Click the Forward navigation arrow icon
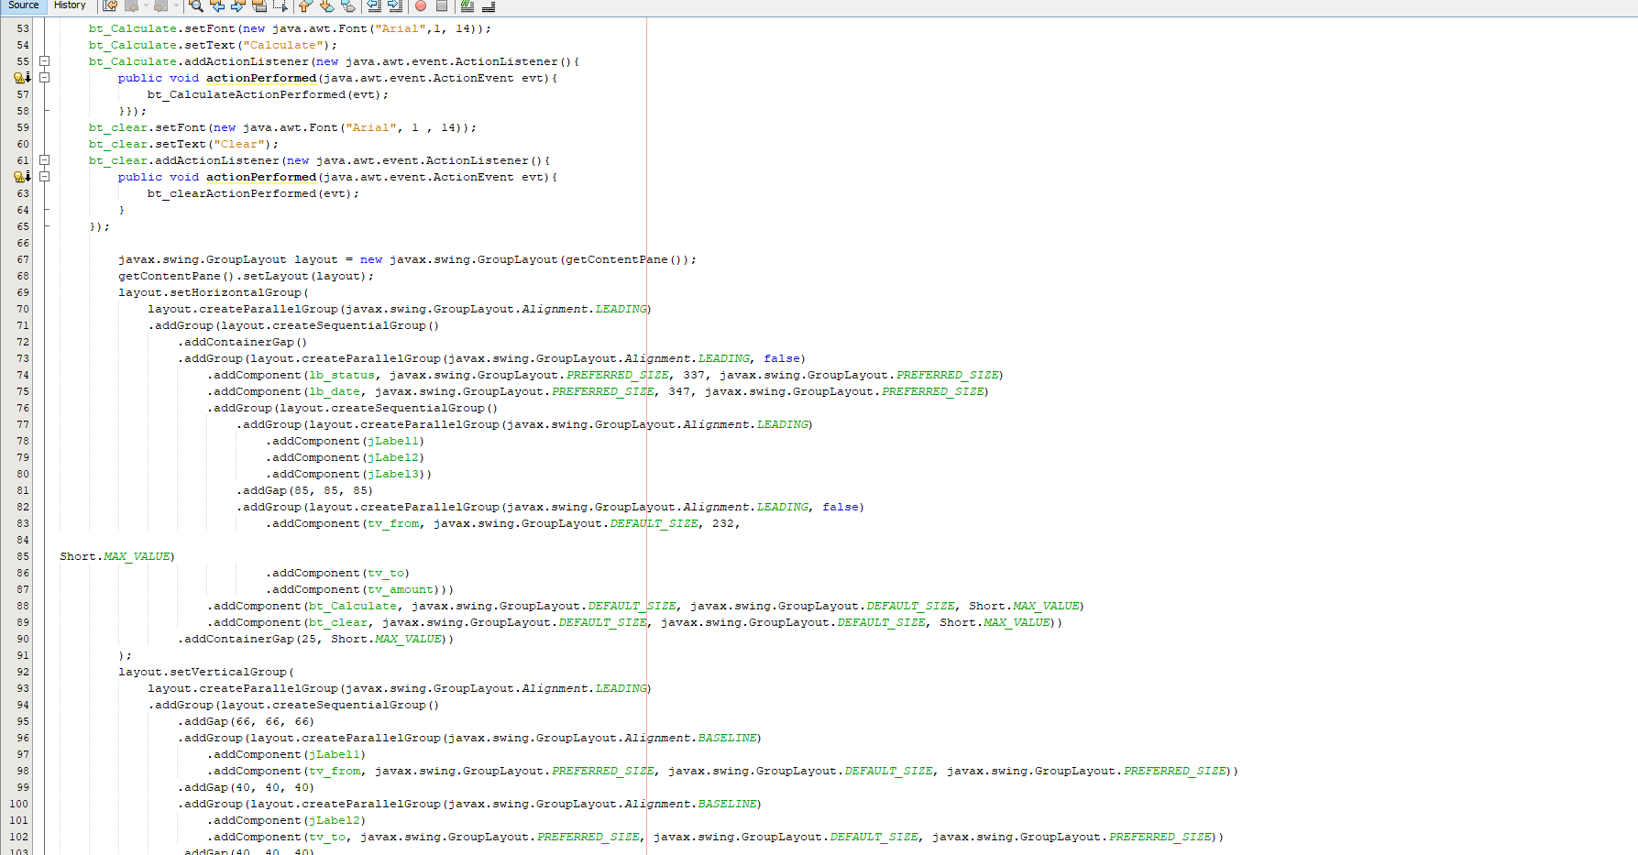The width and height of the screenshot is (1638, 855). pyautogui.click(x=160, y=6)
